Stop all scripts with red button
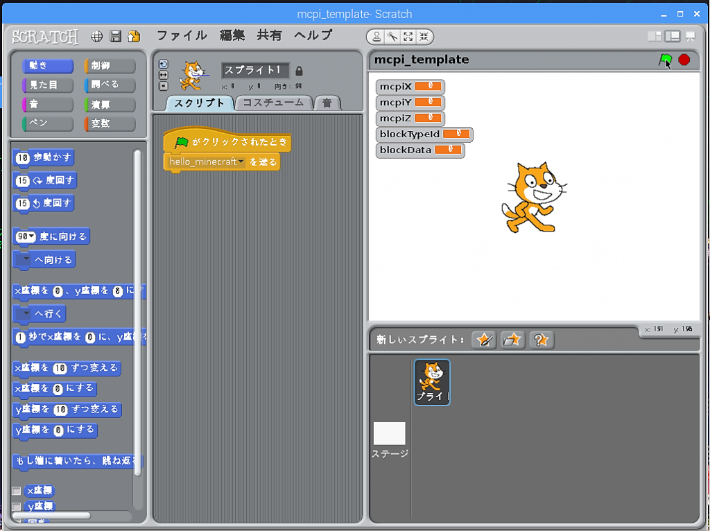This screenshot has width=710, height=531. [x=684, y=60]
